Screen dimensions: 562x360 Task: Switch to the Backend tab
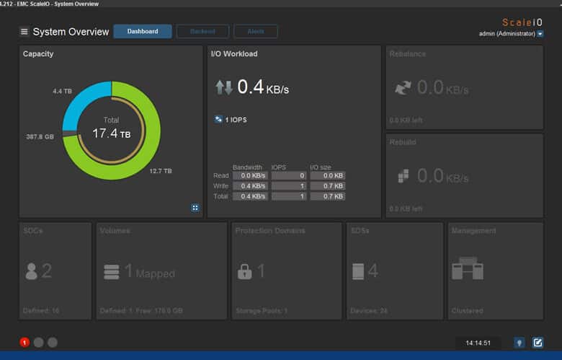pyautogui.click(x=202, y=31)
